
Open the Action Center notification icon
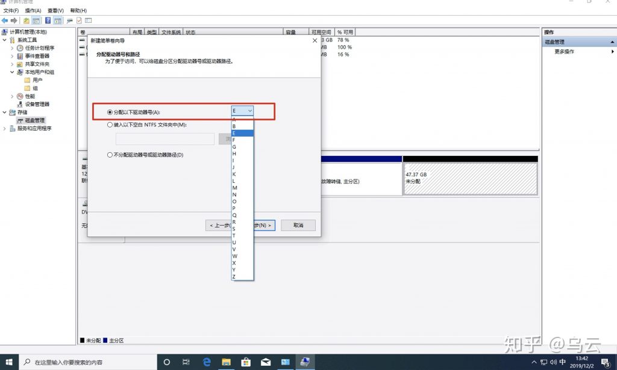click(606, 362)
